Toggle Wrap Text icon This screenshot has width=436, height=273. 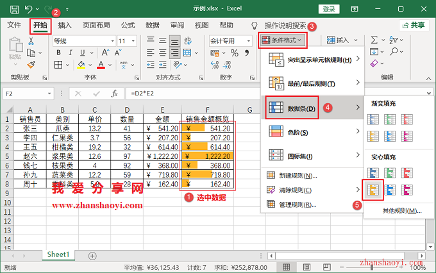click(188, 41)
